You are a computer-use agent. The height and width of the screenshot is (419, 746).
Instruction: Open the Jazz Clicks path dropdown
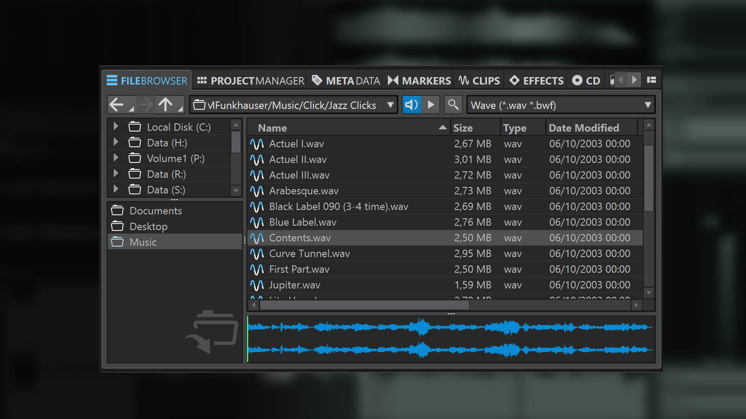390,105
